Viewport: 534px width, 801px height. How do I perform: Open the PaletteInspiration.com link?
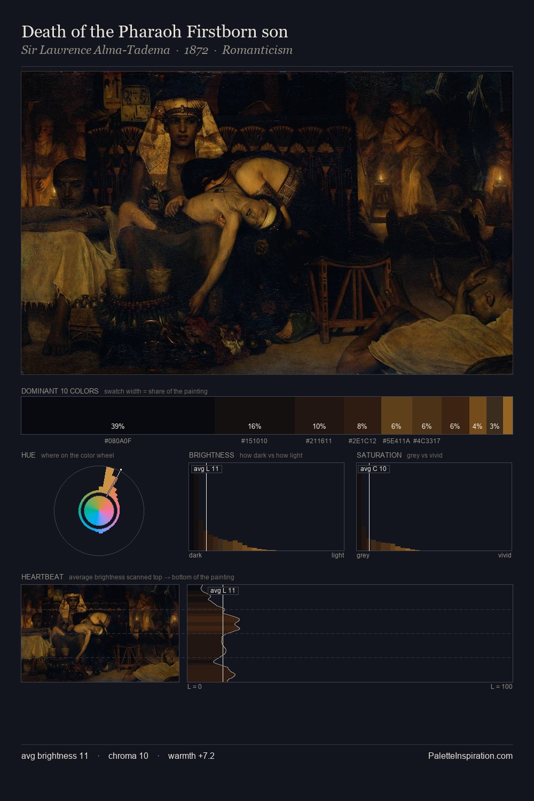(470, 756)
